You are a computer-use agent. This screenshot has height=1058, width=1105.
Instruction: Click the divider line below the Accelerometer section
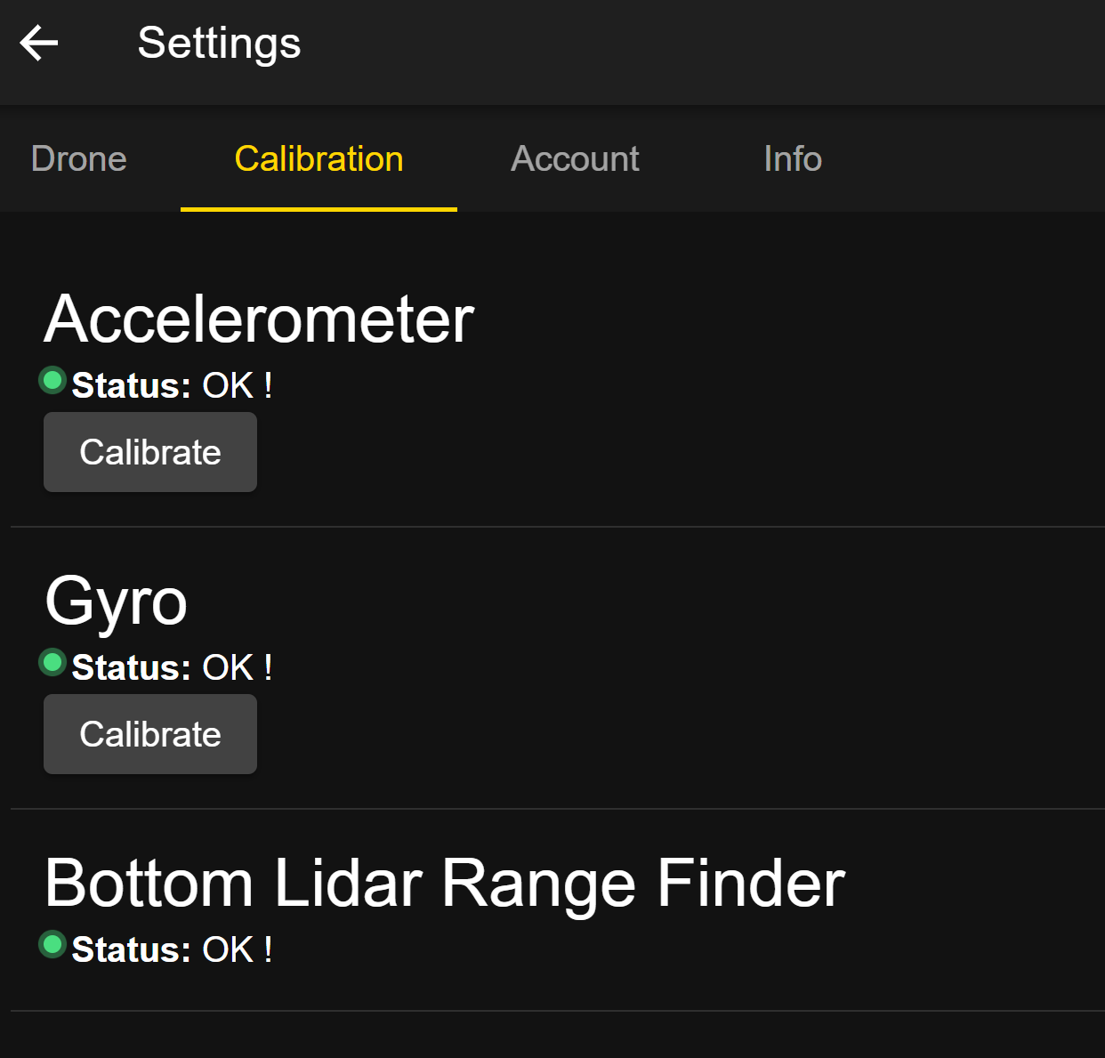pyautogui.click(x=557, y=527)
